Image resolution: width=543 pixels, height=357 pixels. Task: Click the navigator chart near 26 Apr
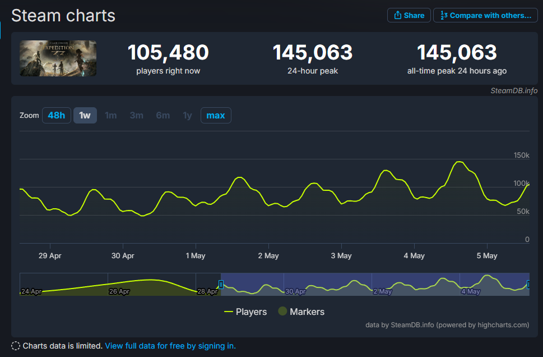(119, 291)
